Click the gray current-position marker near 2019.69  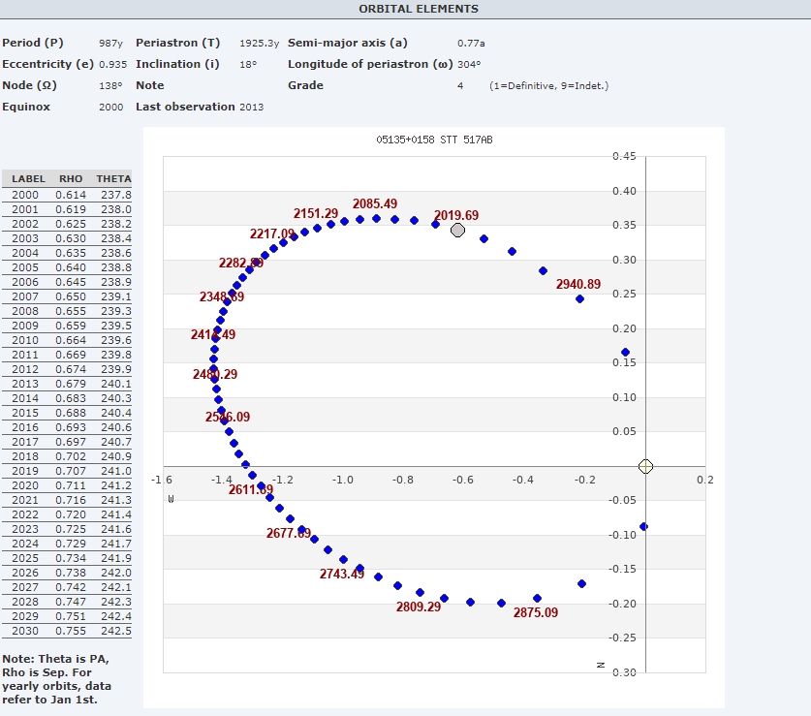coord(458,230)
